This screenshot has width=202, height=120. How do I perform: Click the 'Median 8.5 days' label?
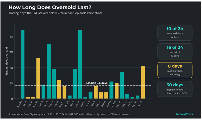[x=97, y=83]
